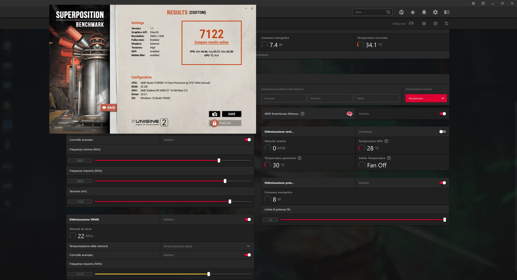Click the 0 RPM fan speed reading
The image size is (517, 280).
click(279, 148)
